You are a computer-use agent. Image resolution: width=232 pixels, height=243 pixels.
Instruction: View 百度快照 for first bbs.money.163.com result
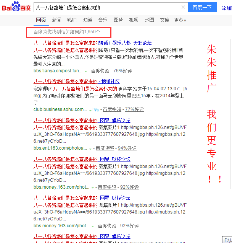point(107,187)
